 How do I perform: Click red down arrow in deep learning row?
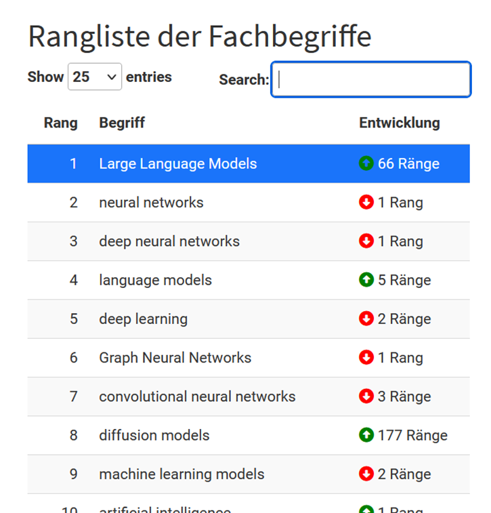(x=366, y=319)
